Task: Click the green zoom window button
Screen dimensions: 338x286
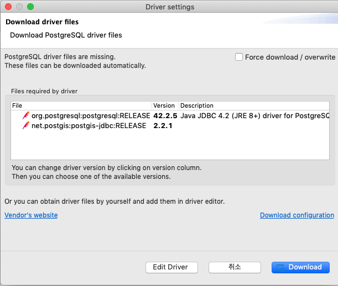Action: [x=30, y=7]
